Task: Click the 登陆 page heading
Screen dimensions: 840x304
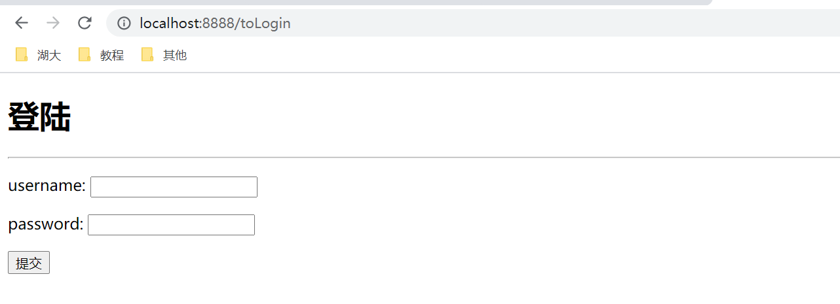Action: 39,118
